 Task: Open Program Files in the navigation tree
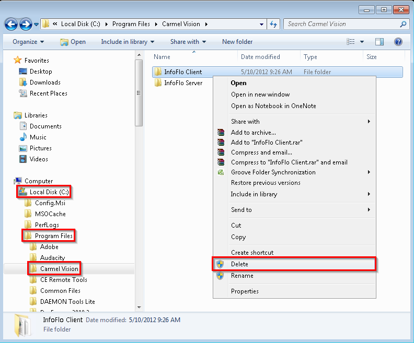point(53,236)
